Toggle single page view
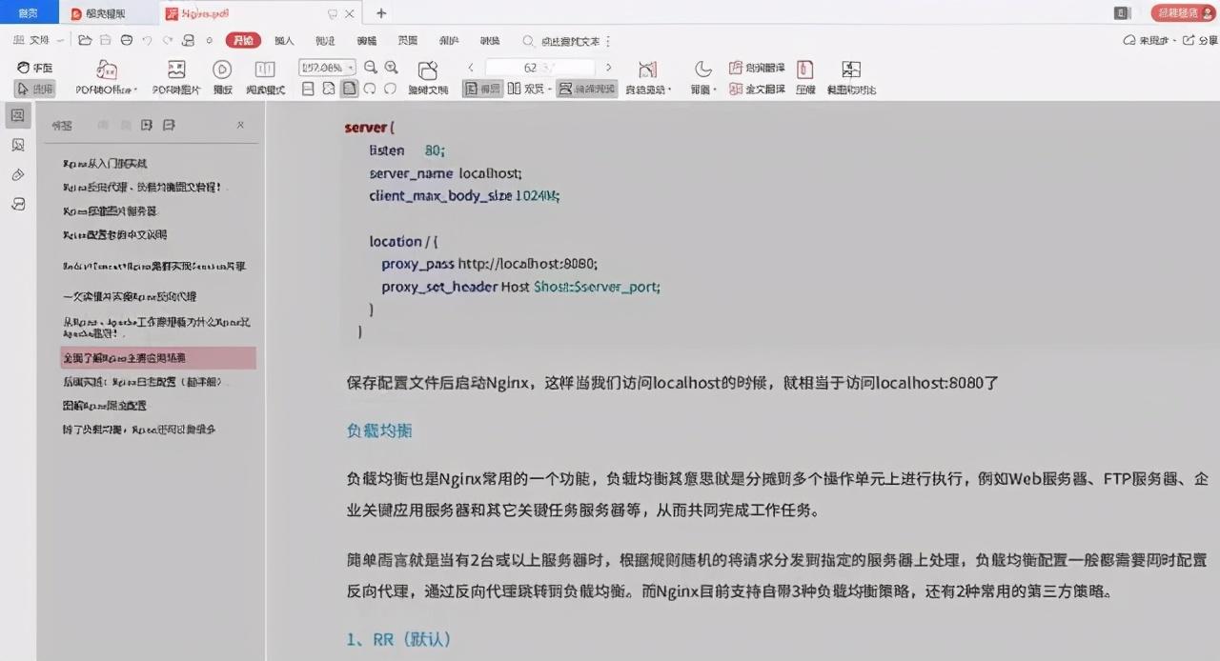The image size is (1220, 661). tap(482, 89)
